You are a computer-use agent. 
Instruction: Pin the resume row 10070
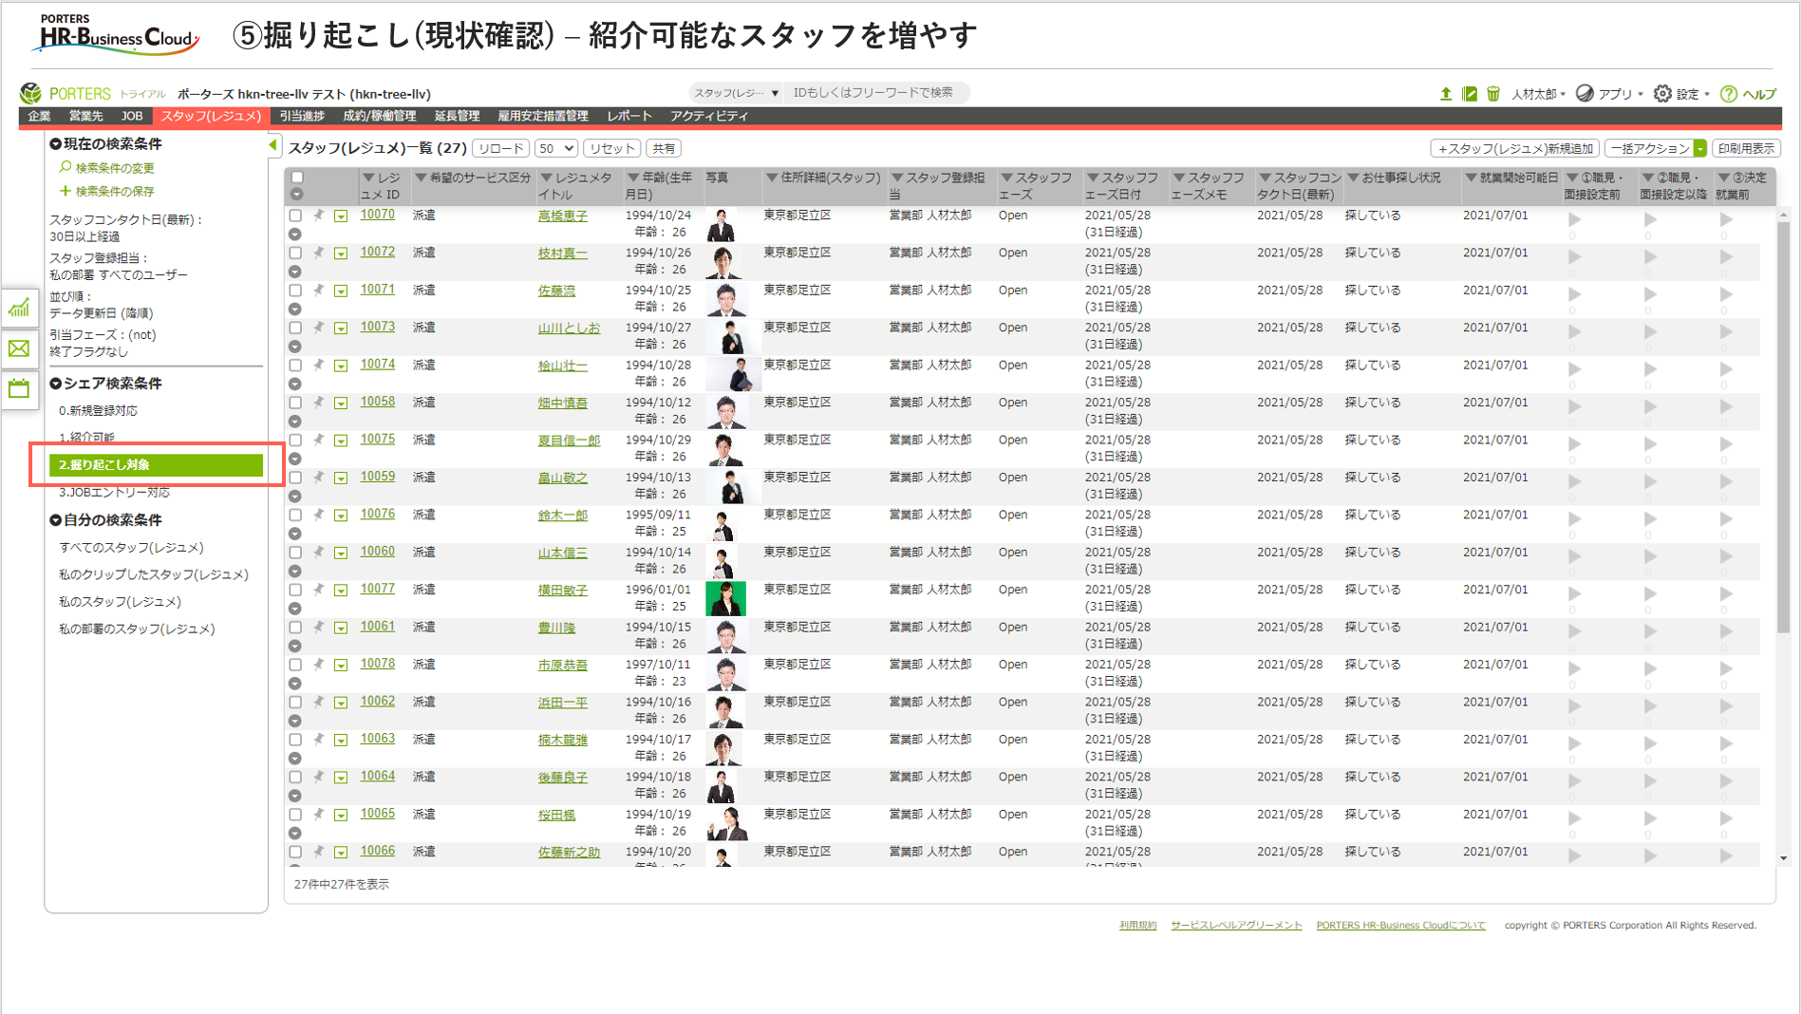319,216
